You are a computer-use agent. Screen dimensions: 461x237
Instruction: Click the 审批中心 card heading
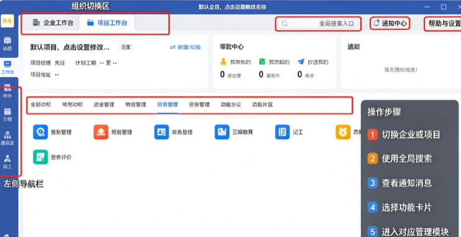(x=232, y=47)
